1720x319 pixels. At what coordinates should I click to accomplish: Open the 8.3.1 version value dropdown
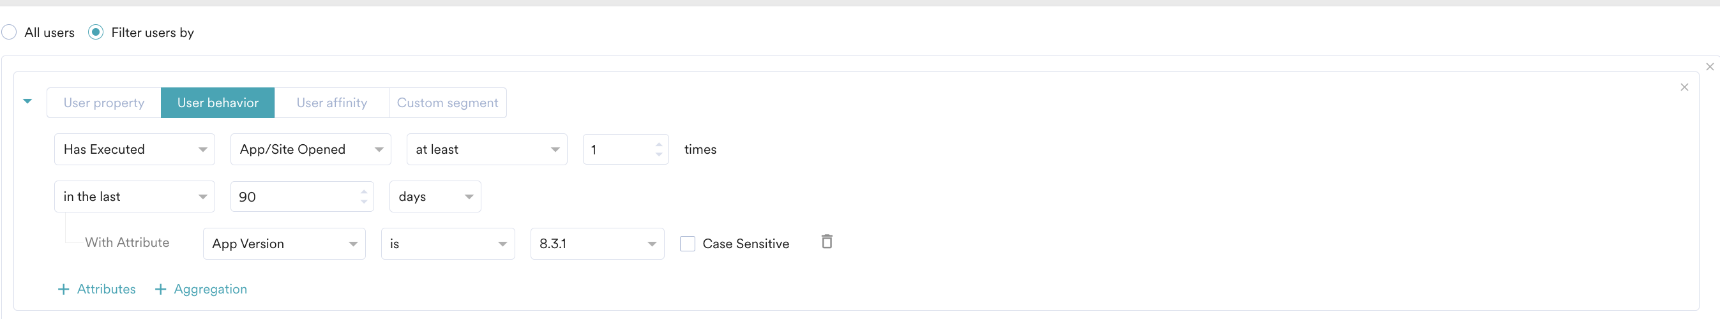tap(597, 244)
